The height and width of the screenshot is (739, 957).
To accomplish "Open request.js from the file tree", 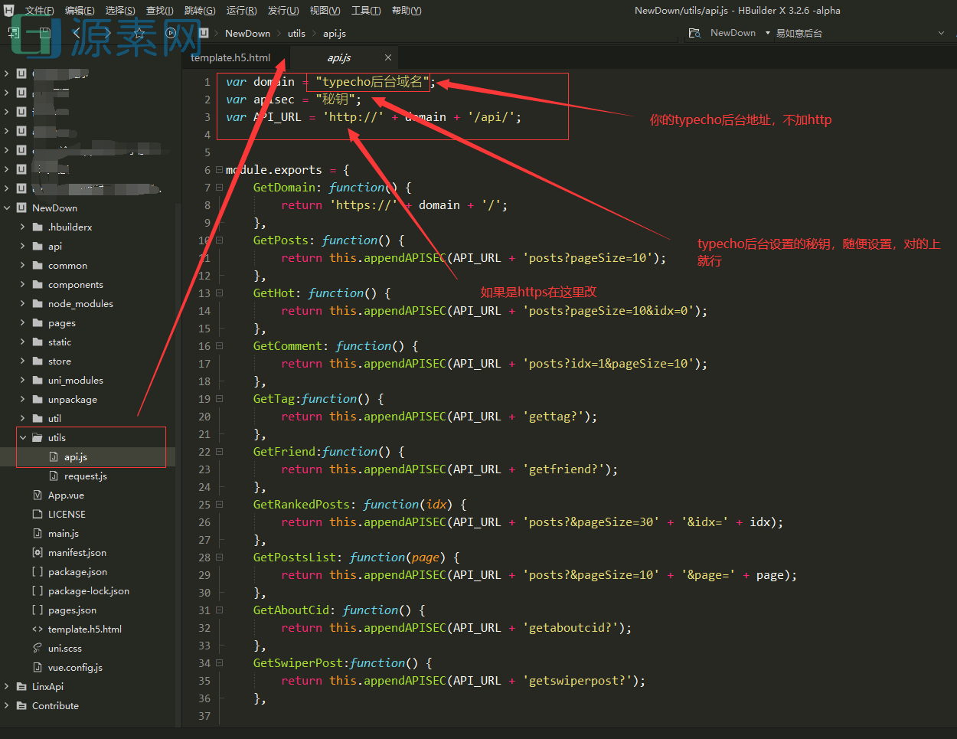I will (85, 476).
